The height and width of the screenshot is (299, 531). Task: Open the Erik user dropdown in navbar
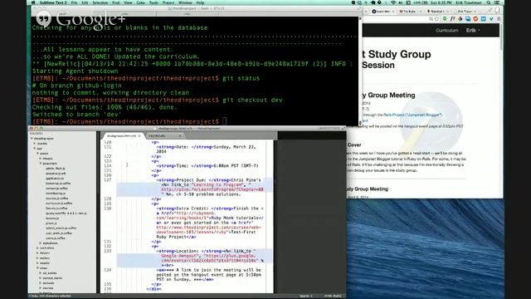click(x=473, y=30)
